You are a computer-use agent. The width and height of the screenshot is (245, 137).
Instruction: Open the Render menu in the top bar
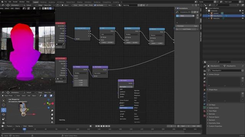tap(15, 2)
